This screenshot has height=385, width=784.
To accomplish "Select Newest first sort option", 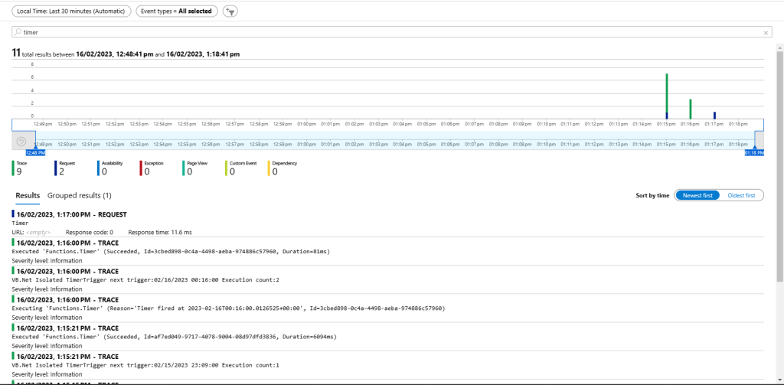I will point(697,195).
